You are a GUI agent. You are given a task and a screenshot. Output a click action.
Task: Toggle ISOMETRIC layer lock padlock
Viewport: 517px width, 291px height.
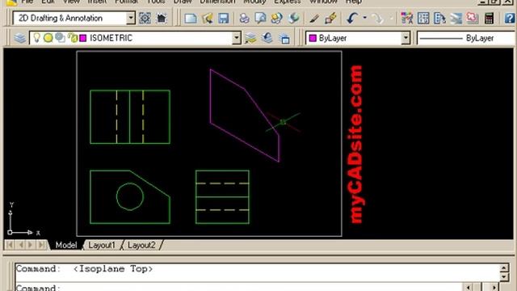pos(73,38)
